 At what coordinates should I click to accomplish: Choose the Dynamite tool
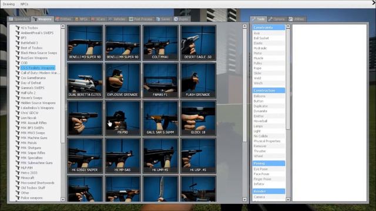(x=268, y=111)
